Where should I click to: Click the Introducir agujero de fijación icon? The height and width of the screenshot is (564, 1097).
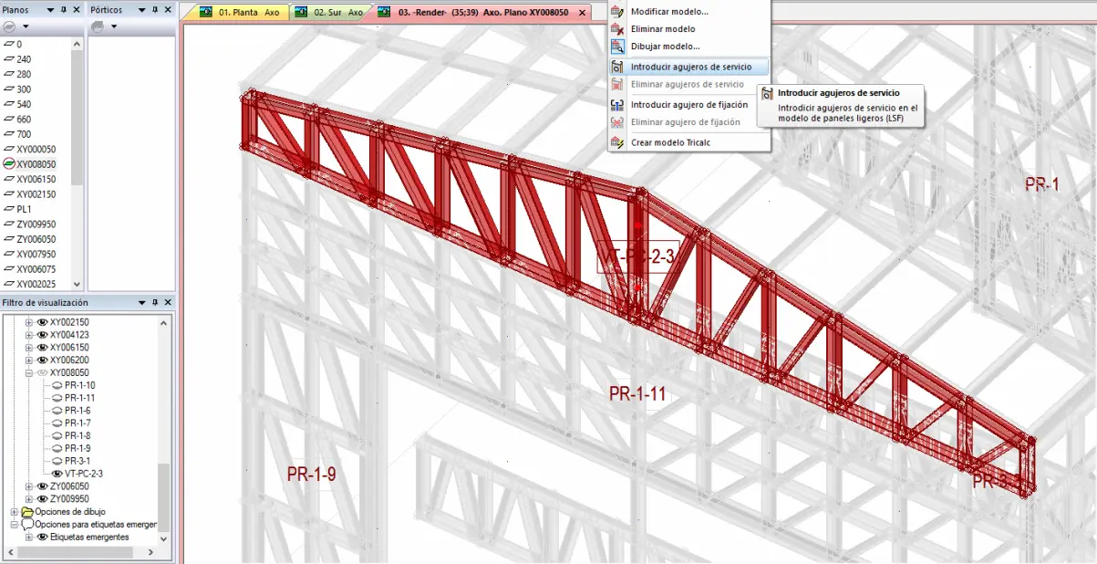618,105
